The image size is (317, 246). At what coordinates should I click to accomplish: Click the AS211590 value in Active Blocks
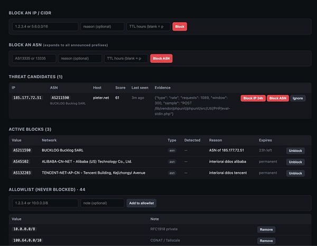point(22,150)
